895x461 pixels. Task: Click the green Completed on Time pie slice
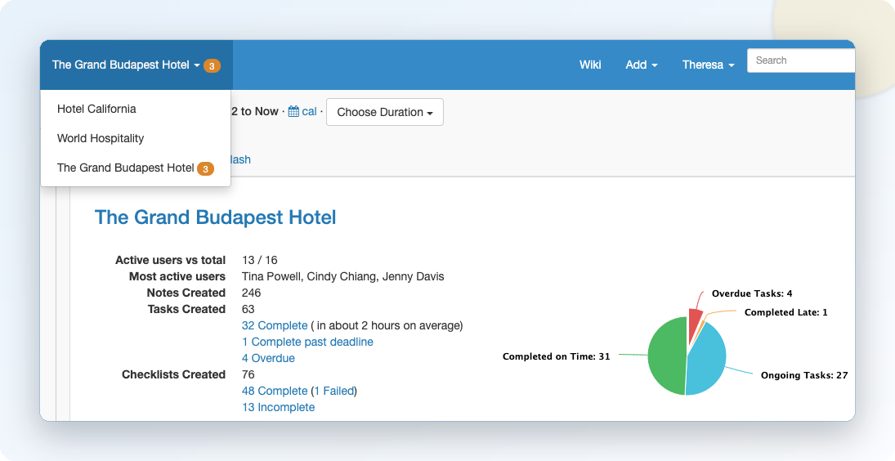667,356
